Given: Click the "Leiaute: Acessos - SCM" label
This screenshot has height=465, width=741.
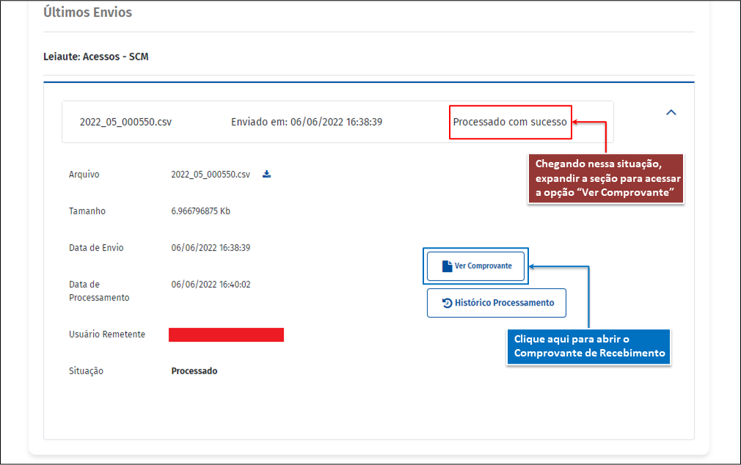Looking at the screenshot, I should [96, 56].
